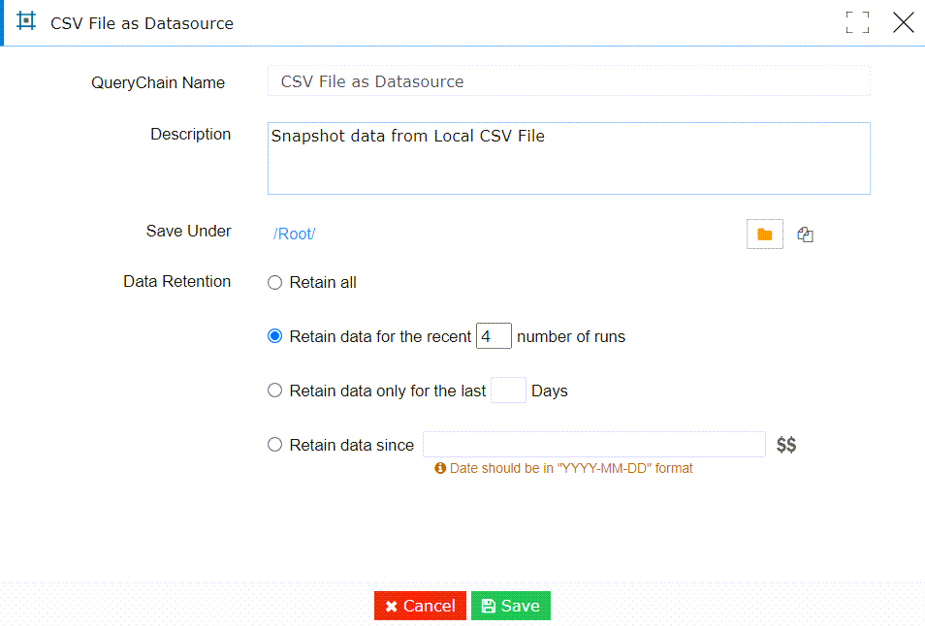Click the copy path icon beside the folder button
The height and width of the screenshot is (626, 925).
point(805,234)
